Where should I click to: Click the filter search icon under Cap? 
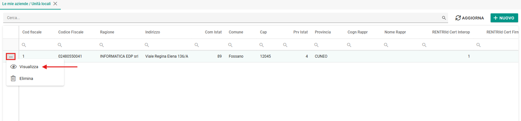click(x=262, y=45)
